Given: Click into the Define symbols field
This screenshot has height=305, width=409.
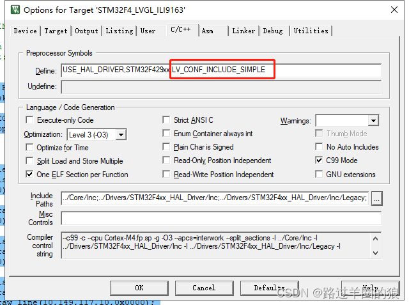Looking at the screenshot, I should (x=221, y=70).
